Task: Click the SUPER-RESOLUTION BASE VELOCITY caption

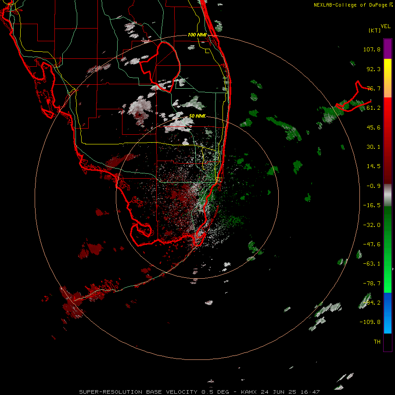Action: click(x=139, y=392)
